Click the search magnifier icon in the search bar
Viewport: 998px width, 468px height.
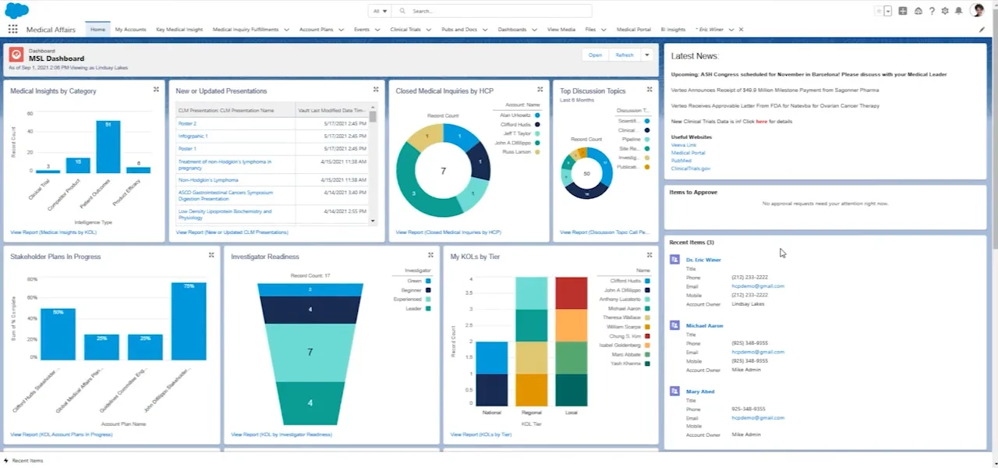(x=402, y=10)
